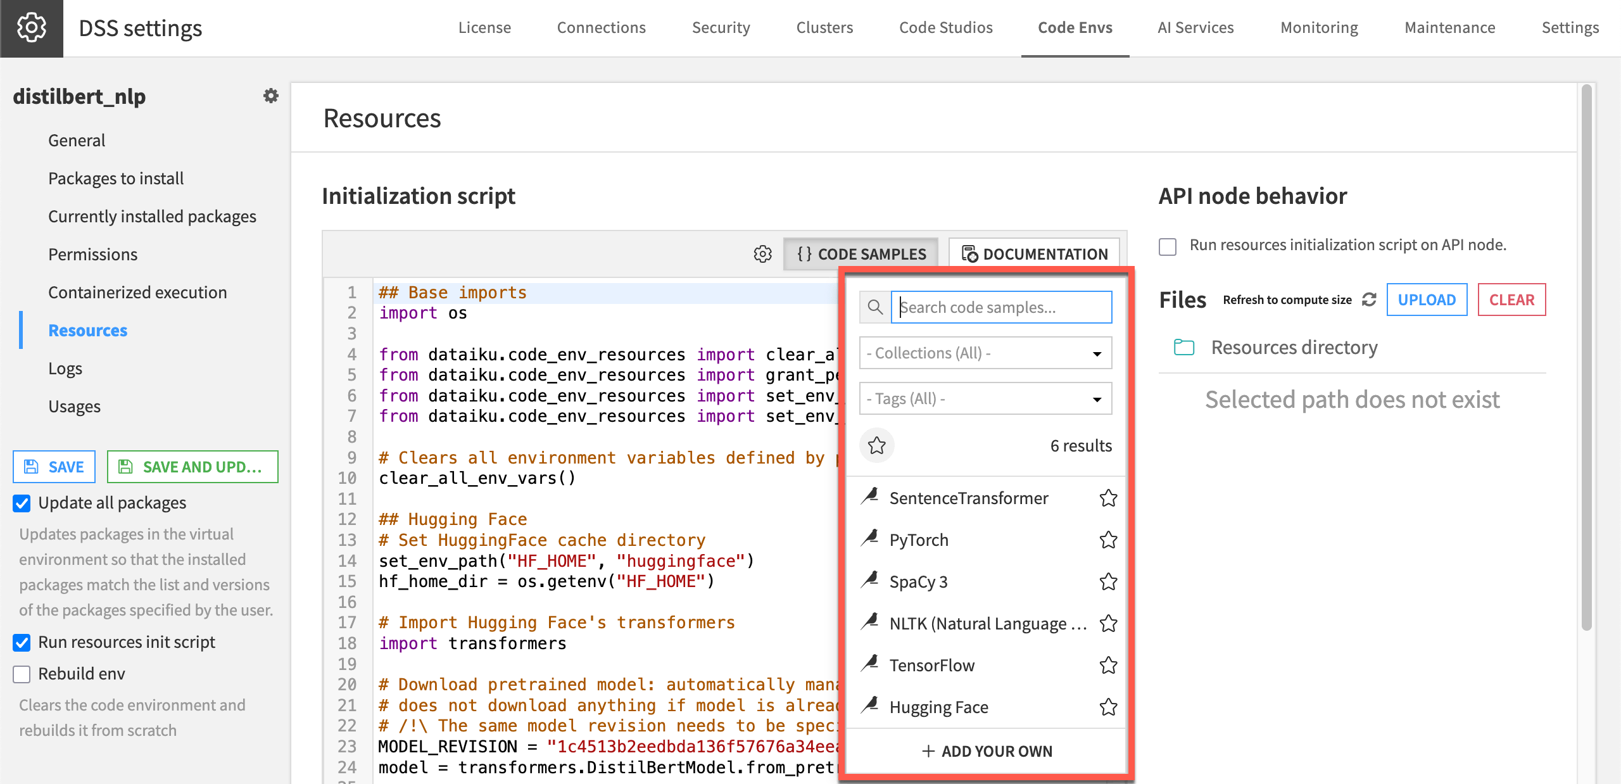Open the Permissions section
The image size is (1621, 784).
pyautogui.click(x=92, y=254)
